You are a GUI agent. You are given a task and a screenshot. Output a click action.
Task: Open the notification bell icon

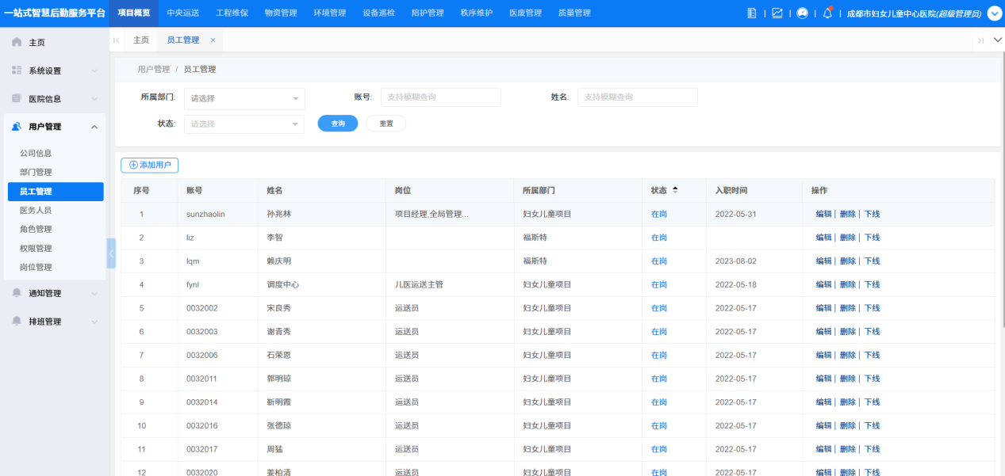click(x=827, y=13)
